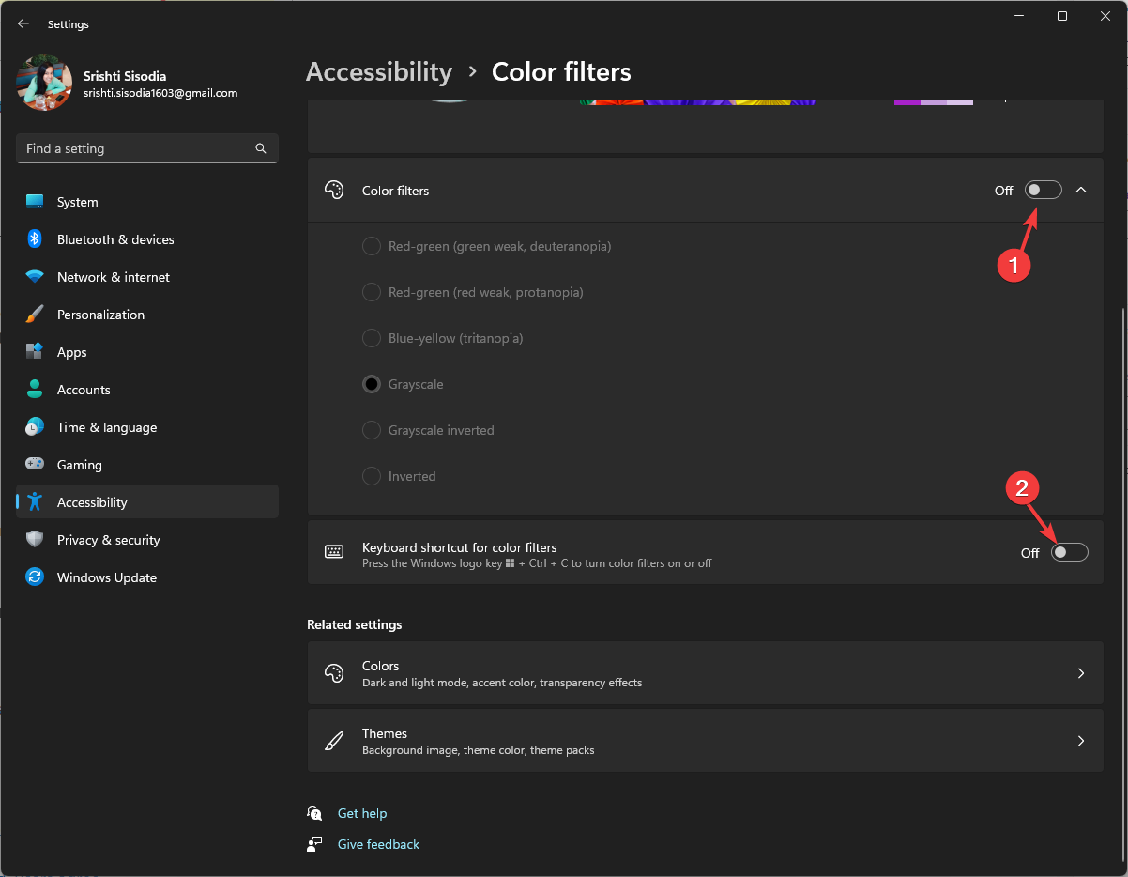This screenshot has height=877, width=1128.
Task: Click the Bluetooth & devices icon
Action: pyautogui.click(x=35, y=239)
